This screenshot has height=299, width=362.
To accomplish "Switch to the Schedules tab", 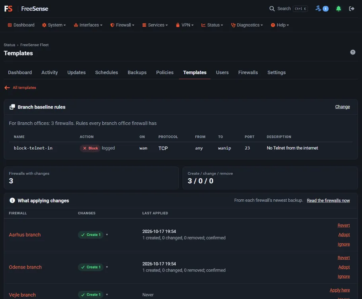I will [107, 72].
